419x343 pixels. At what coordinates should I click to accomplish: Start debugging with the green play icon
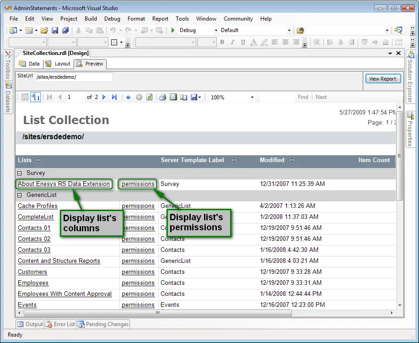pos(173,30)
